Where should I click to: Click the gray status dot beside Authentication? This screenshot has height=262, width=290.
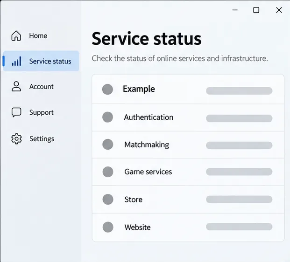[x=107, y=117]
